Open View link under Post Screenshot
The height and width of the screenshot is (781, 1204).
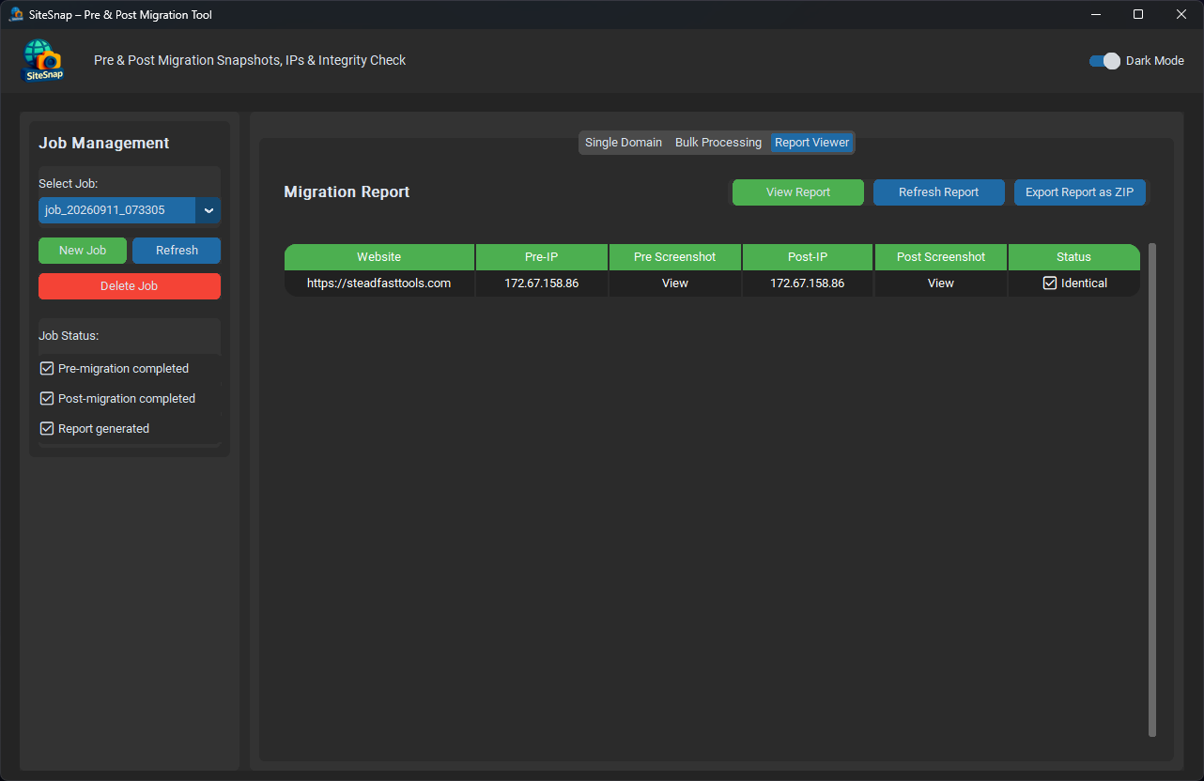pos(941,283)
